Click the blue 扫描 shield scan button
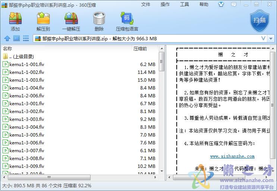 coord(259,21)
